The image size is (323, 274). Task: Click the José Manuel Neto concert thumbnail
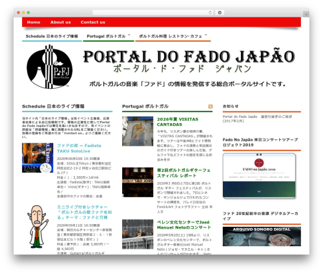click(x=138, y=234)
